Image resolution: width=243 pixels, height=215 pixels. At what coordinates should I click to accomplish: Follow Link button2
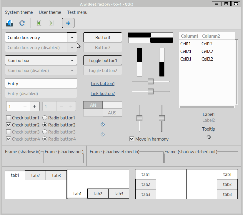coord(103,94)
